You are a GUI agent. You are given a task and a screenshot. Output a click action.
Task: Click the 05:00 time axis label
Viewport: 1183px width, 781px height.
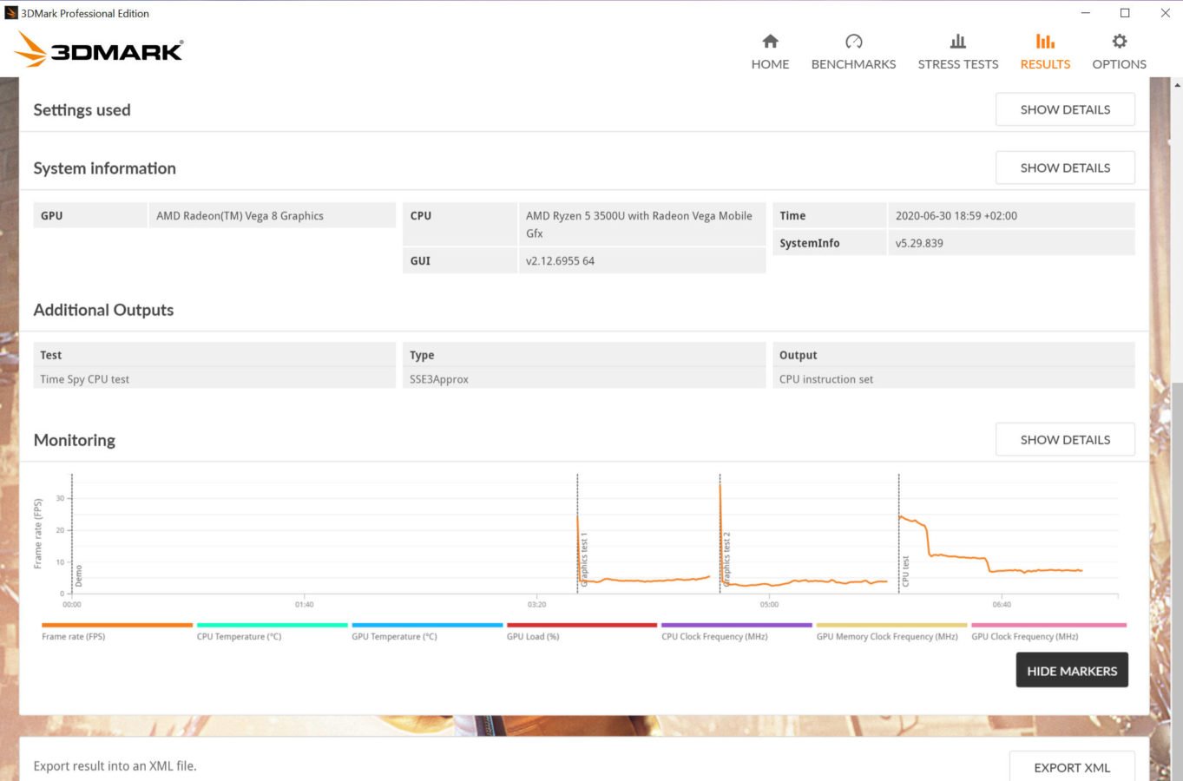(769, 604)
